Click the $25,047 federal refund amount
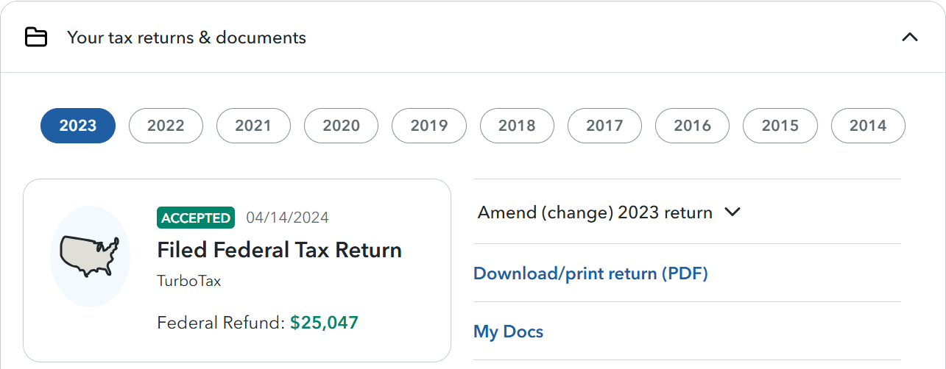 click(324, 323)
